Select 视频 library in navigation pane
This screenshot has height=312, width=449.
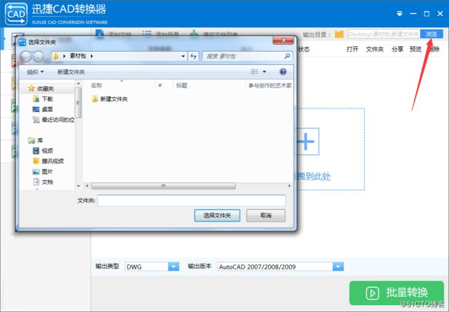[47, 151]
